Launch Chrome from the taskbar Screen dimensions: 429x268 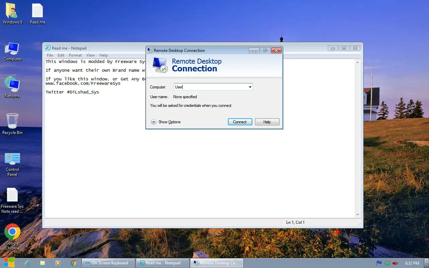[x=73, y=263]
